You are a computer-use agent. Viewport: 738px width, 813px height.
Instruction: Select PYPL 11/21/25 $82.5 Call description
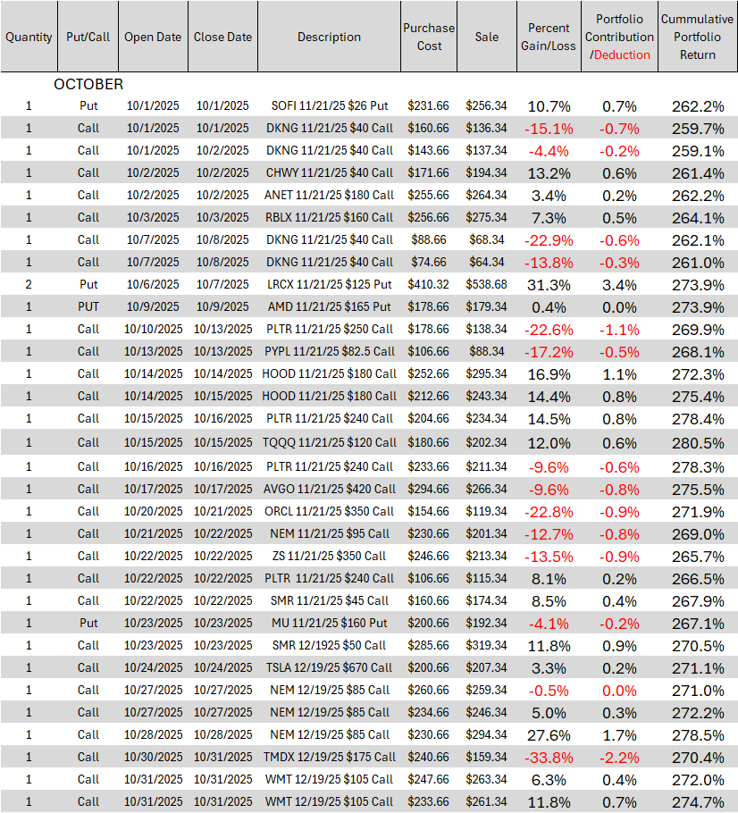(x=330, y=351)
